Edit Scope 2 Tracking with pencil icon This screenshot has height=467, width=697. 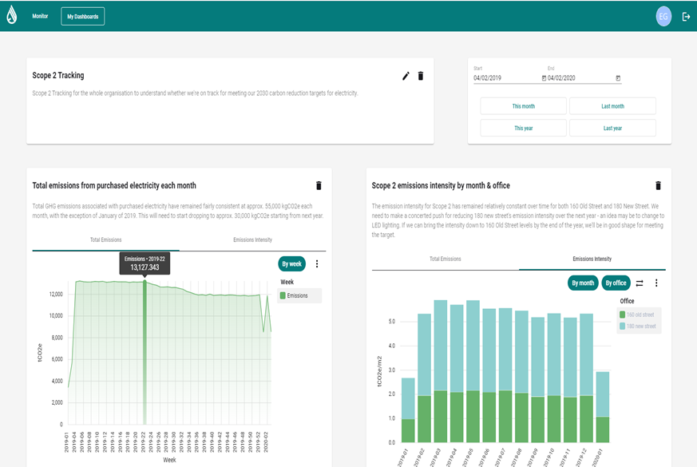[x=406, y=76]
